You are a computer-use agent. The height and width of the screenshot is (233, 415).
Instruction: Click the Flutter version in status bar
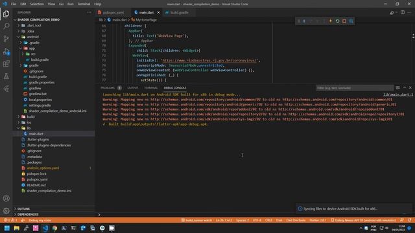(x=318, y=220)
